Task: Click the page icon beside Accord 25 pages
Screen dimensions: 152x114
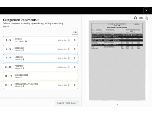Action: pyautogui.click(x=23, y=50)
